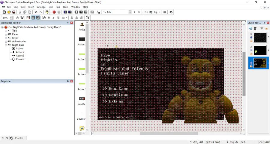The image size is (270, 144).
Task: Center align text icon
Action: (76, 18)
